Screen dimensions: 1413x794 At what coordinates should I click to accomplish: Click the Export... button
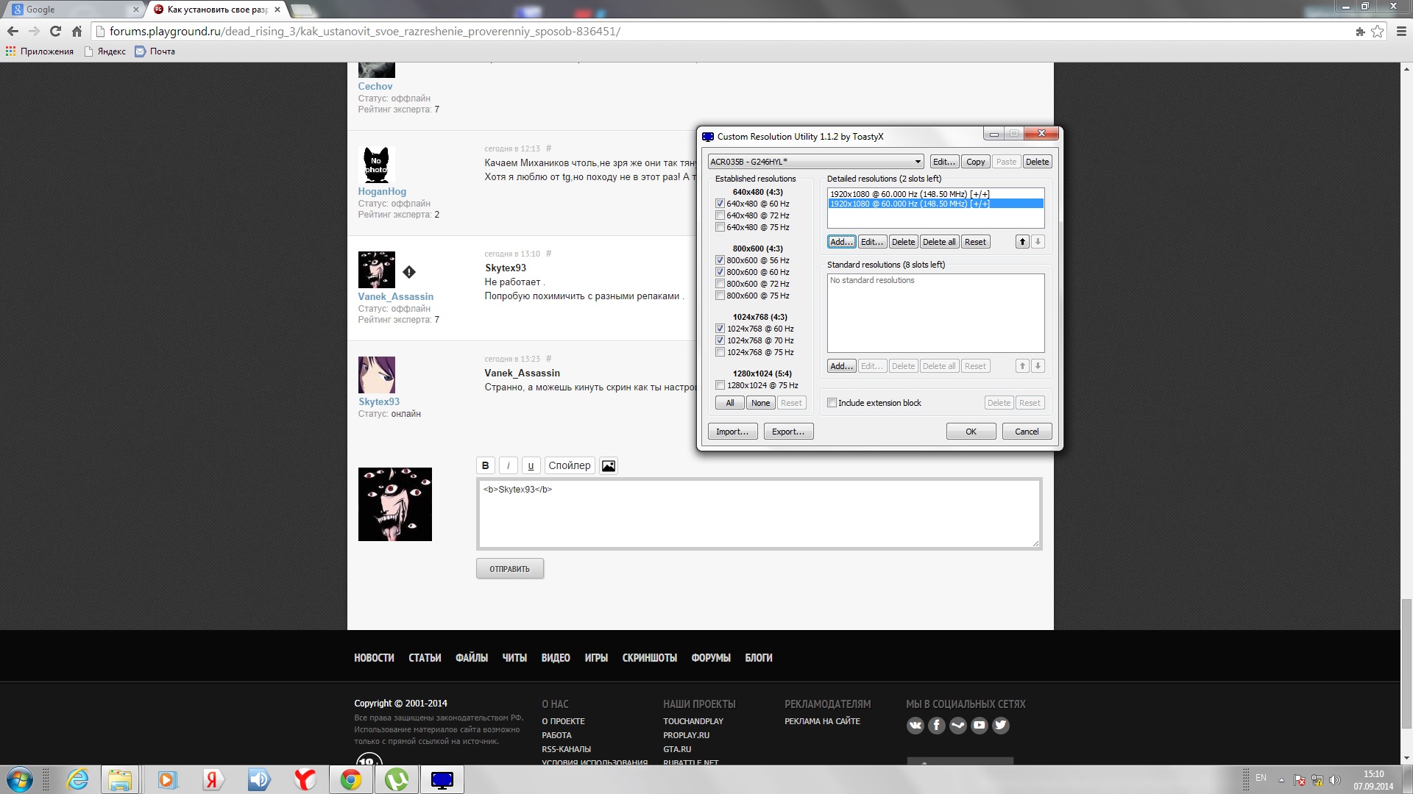pos(788,432)
